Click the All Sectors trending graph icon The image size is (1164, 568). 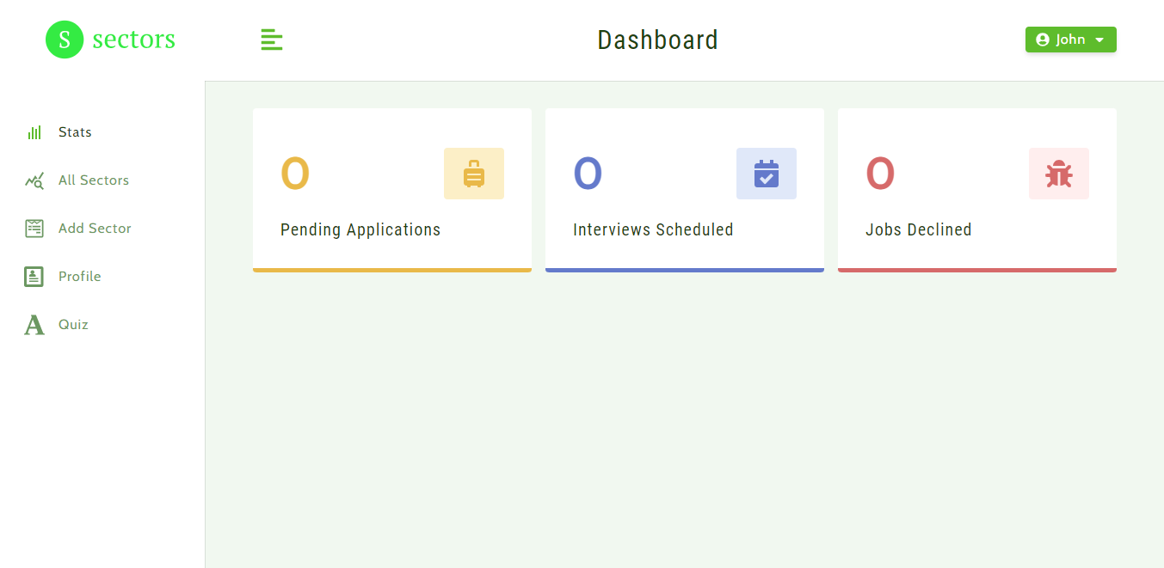point(34,180)
